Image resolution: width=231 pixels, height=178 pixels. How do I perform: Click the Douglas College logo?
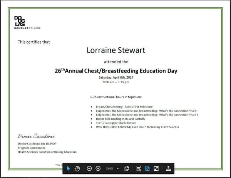coord(22,23)
